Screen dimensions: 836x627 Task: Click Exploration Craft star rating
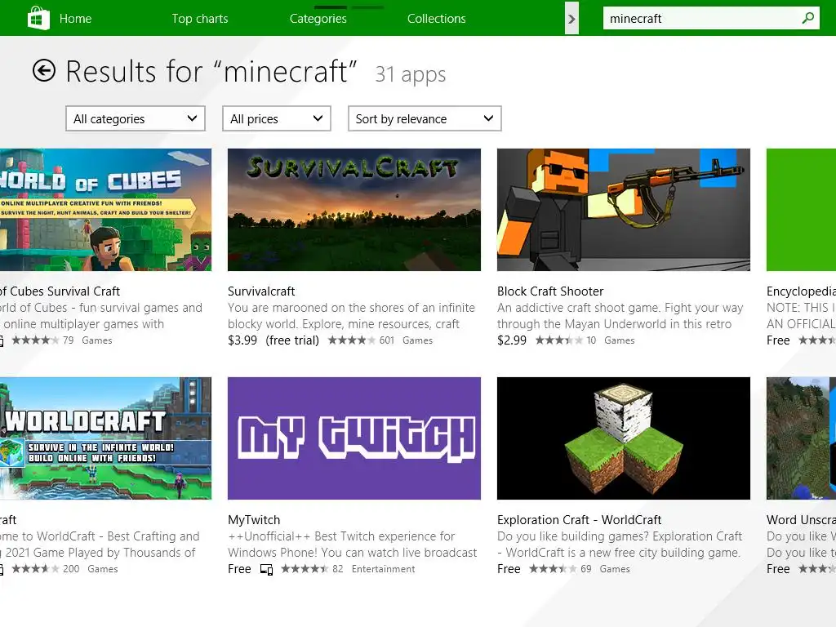coord(553,569)
